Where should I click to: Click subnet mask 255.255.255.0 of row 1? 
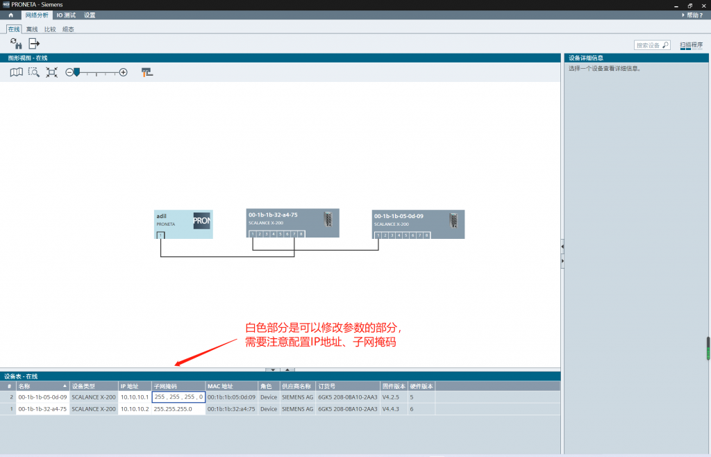(x=178, y=409)
